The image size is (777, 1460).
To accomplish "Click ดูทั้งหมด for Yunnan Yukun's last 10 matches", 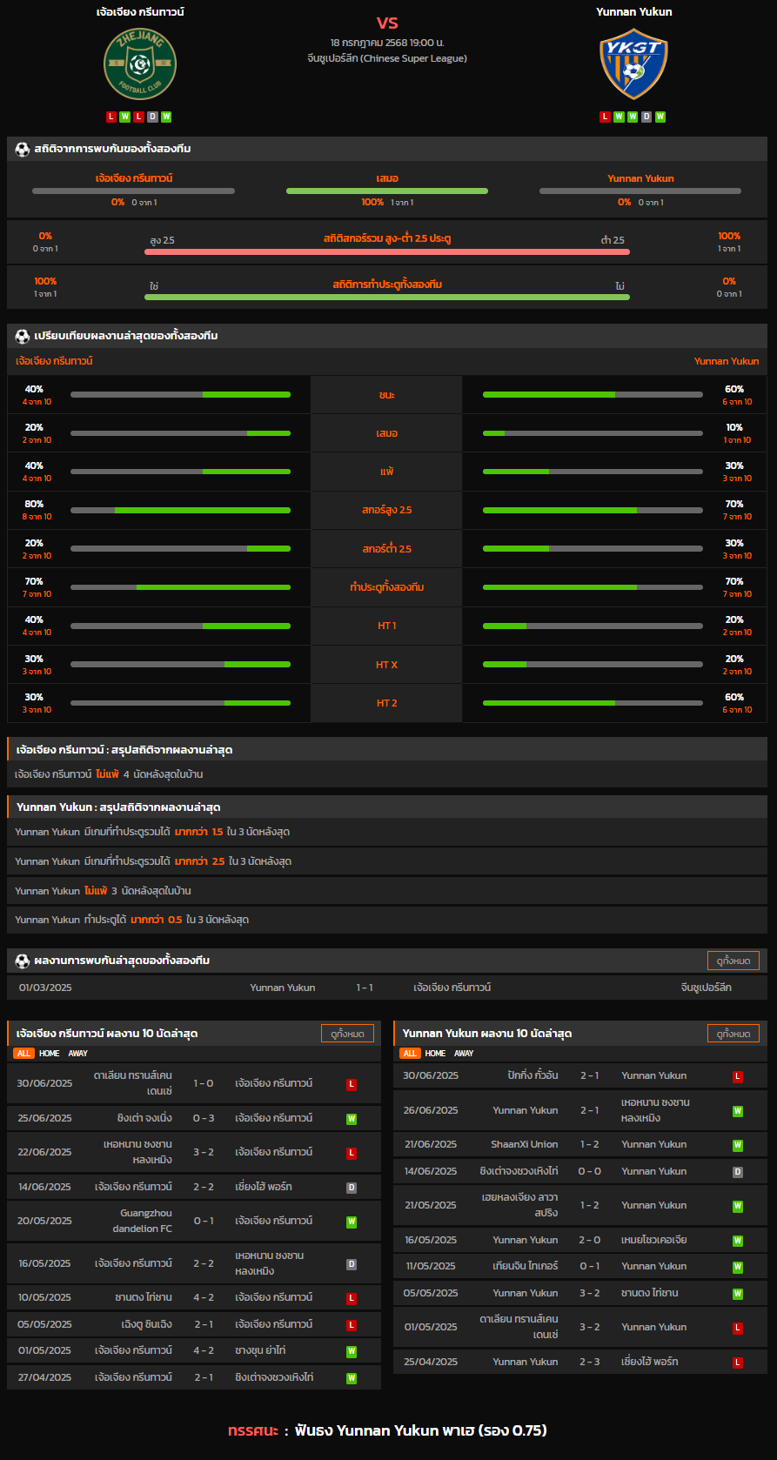I will (733, 1034).
